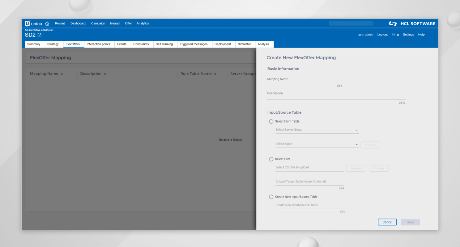The image size is (460, 247).
Task: Open SD2 via the external link icon
Action: (x=39, y=35)
